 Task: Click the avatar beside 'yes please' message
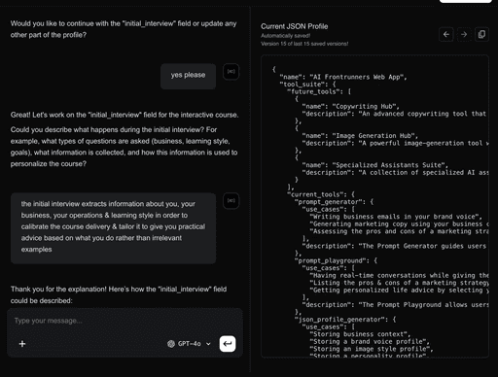231,72
